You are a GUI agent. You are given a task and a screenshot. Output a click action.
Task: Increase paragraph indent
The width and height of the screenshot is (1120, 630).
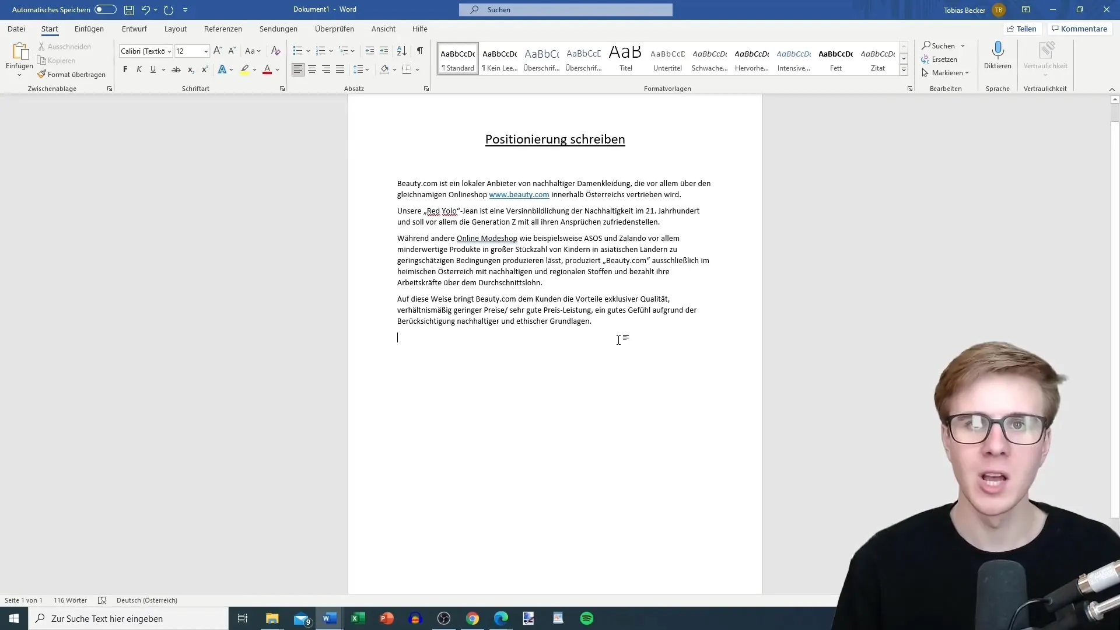384,51
